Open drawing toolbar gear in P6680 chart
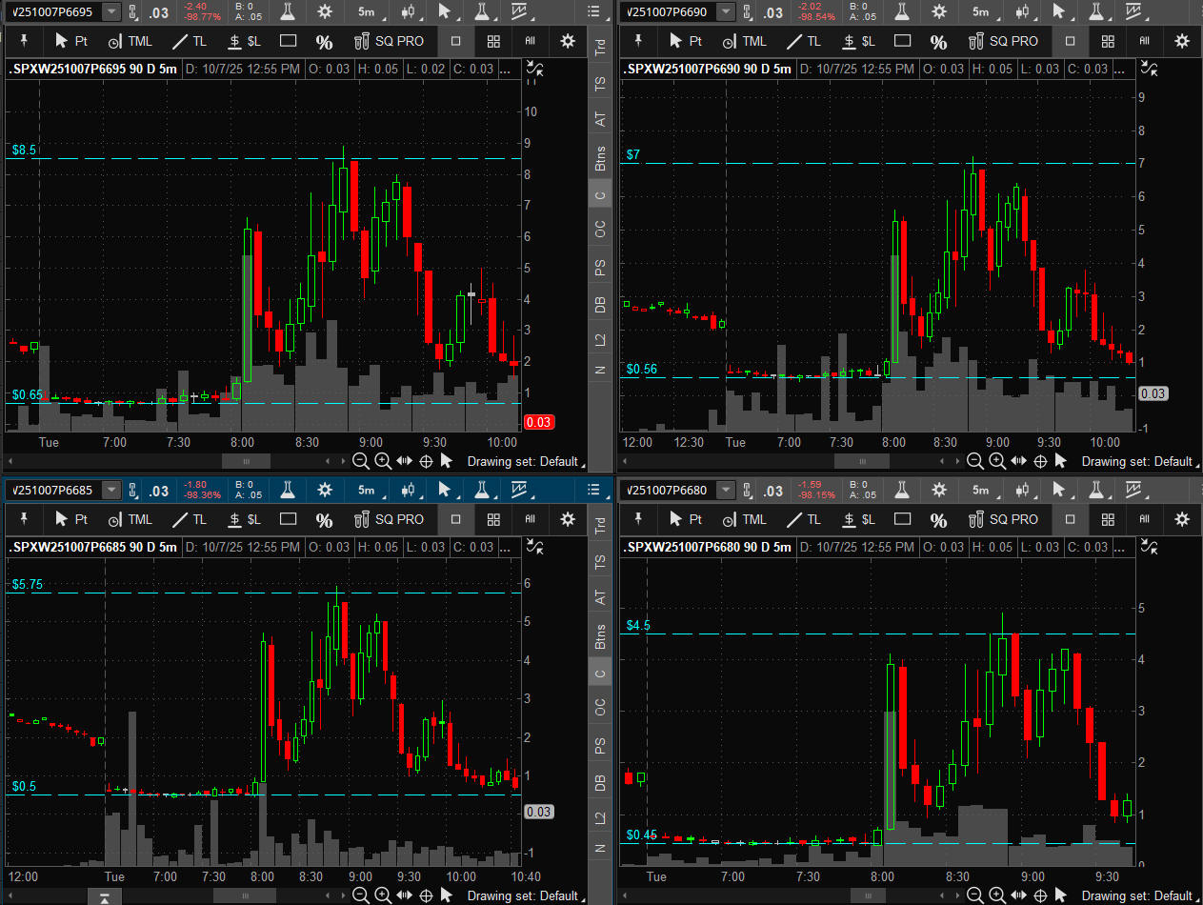The image size is (1203, 905). pyautogui.click(x=1182, y=519)
